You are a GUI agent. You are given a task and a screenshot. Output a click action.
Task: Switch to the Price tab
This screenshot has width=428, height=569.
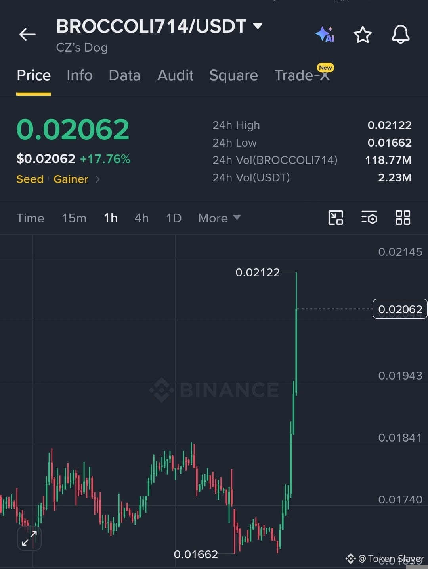pos(34,75)
